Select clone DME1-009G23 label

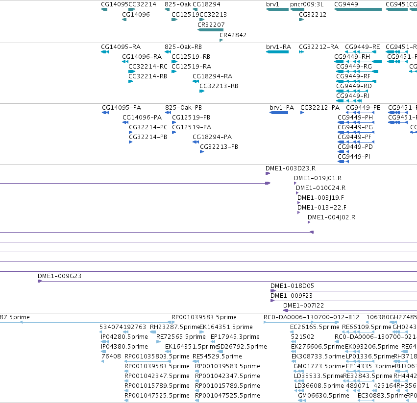coord(60,276)
